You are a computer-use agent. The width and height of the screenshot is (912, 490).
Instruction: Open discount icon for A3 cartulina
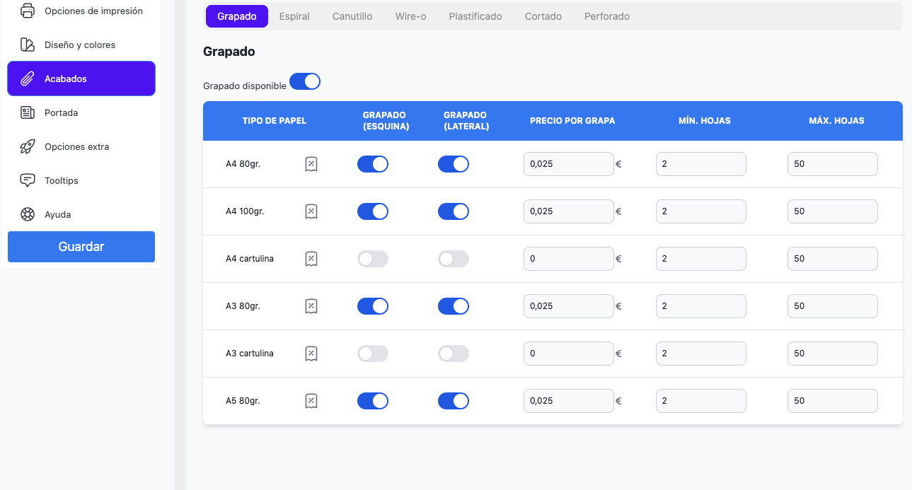click(311, 354)
